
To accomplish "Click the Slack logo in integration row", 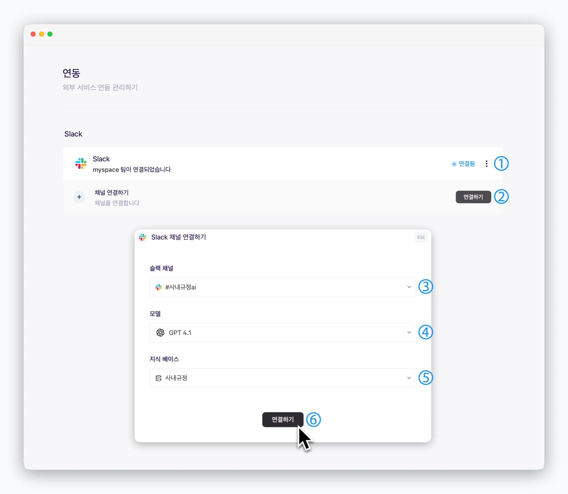I will click(81, 163).
